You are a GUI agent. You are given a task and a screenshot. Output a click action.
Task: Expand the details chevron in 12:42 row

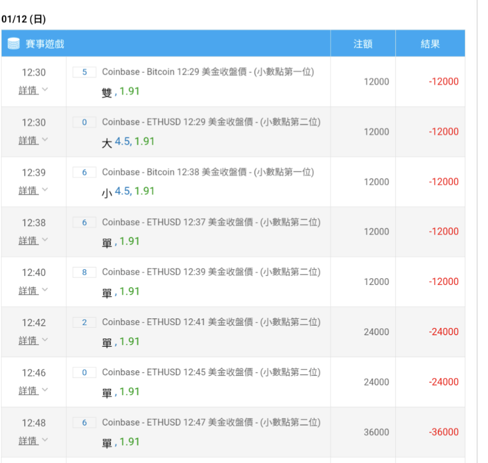[x=45, y=339]
